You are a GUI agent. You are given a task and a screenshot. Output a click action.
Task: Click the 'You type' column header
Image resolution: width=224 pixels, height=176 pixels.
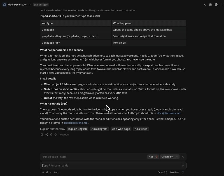point(76,23)
